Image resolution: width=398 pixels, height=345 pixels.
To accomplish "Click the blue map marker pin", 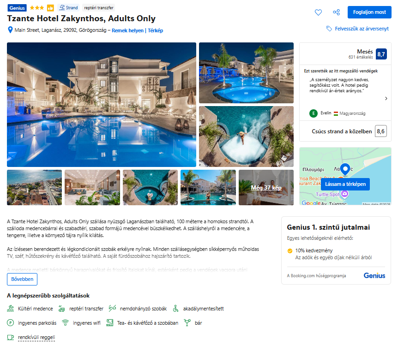I will point(345,169).
